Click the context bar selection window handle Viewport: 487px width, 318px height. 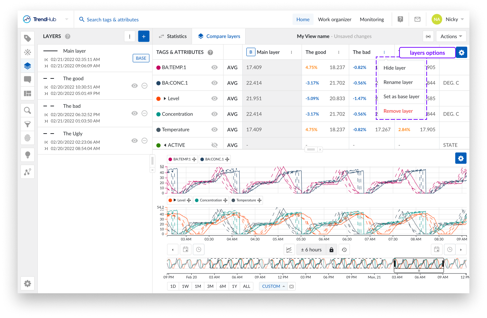coord(419,271)
